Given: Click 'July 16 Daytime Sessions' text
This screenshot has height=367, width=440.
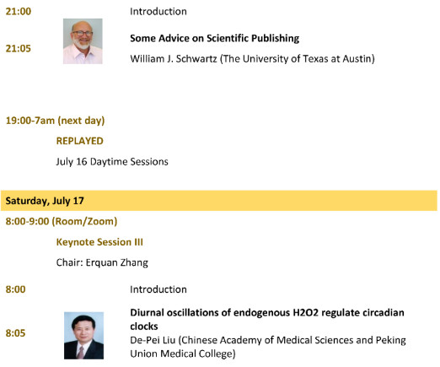Looking at the screenshot, I should [112, 162].
